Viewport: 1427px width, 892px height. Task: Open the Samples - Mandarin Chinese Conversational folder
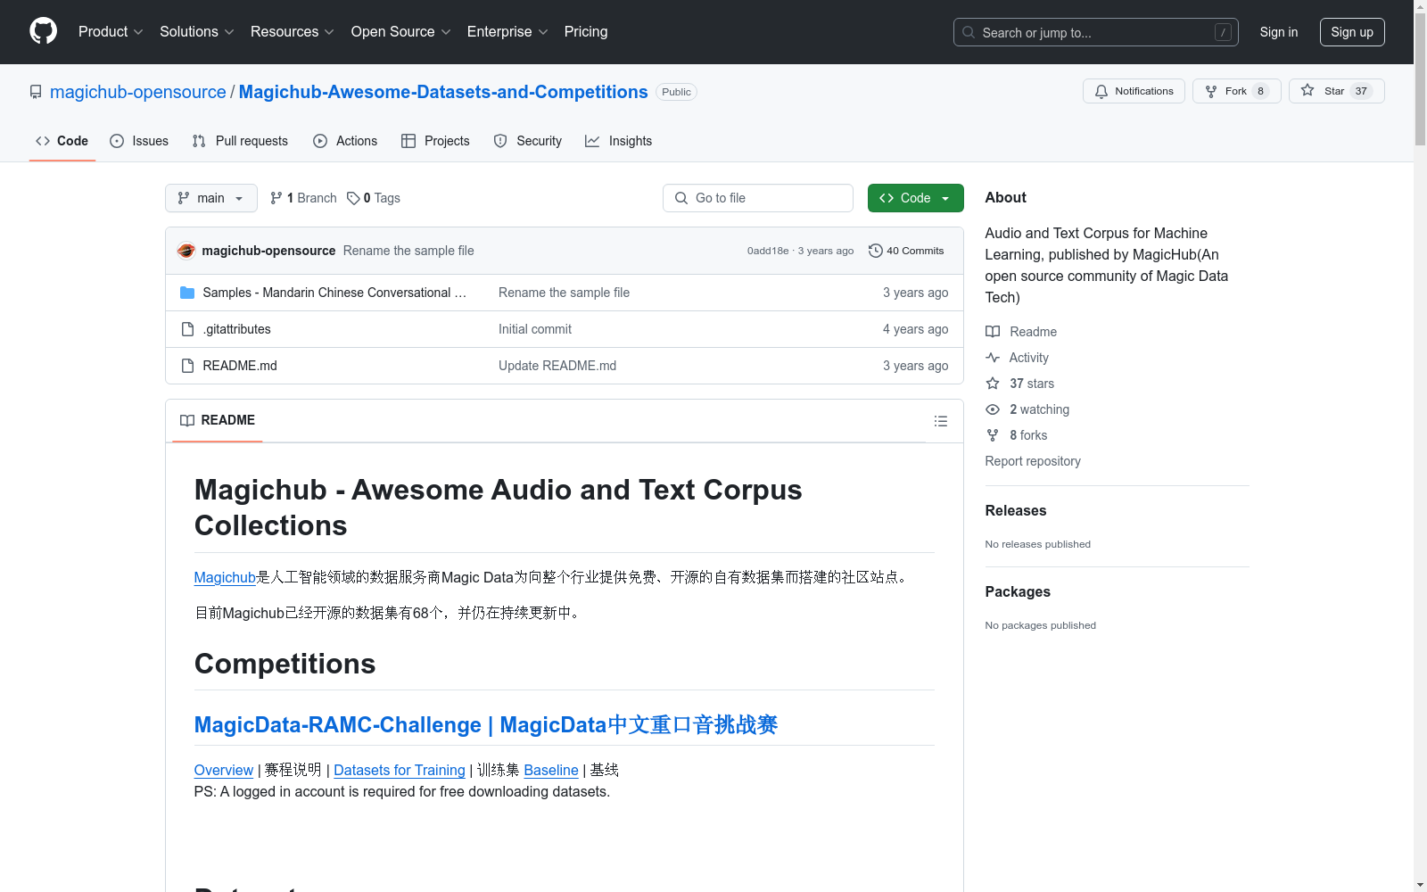click(x=334, y=293)
